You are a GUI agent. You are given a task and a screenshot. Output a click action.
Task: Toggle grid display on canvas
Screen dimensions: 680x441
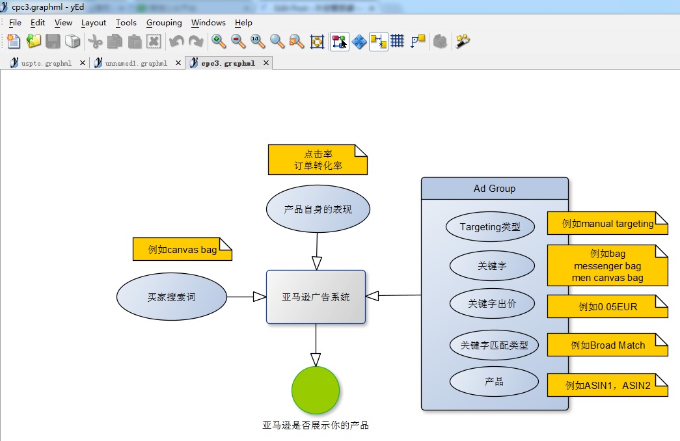(397, 42)
